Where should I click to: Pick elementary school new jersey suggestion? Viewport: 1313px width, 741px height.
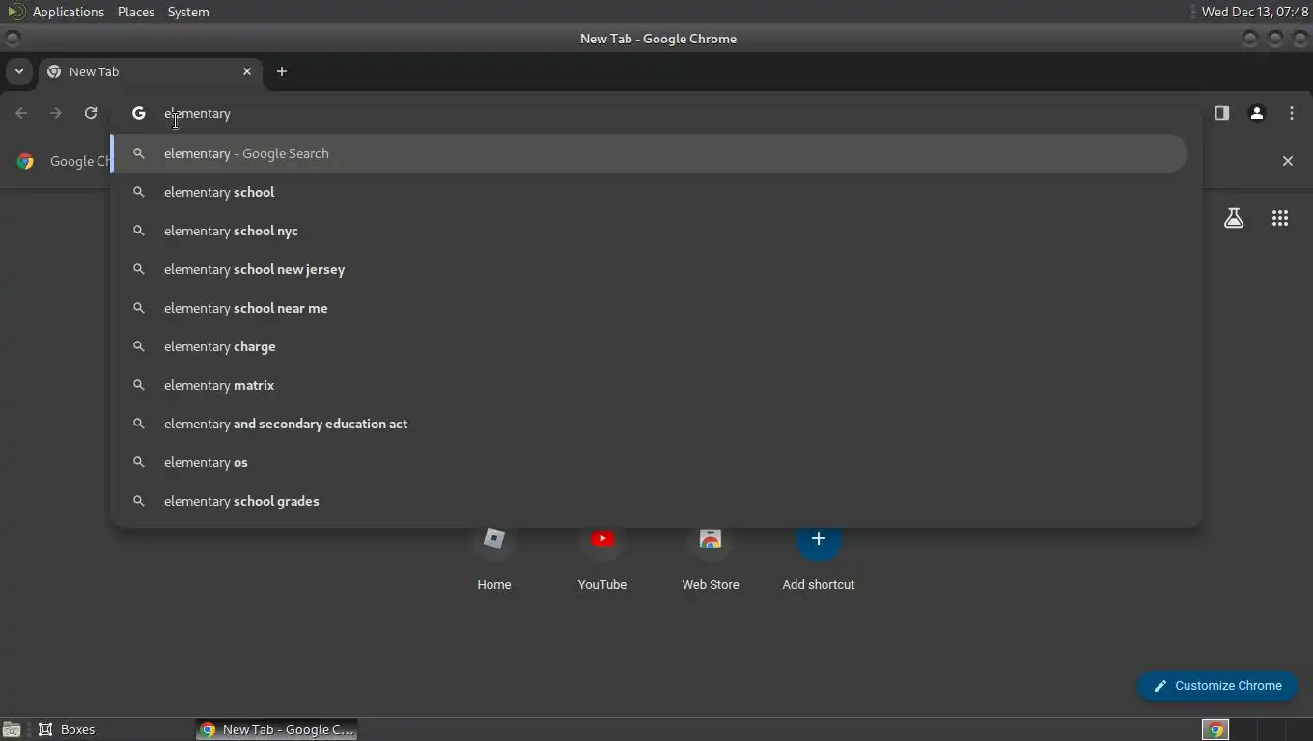tap(649, 269)
